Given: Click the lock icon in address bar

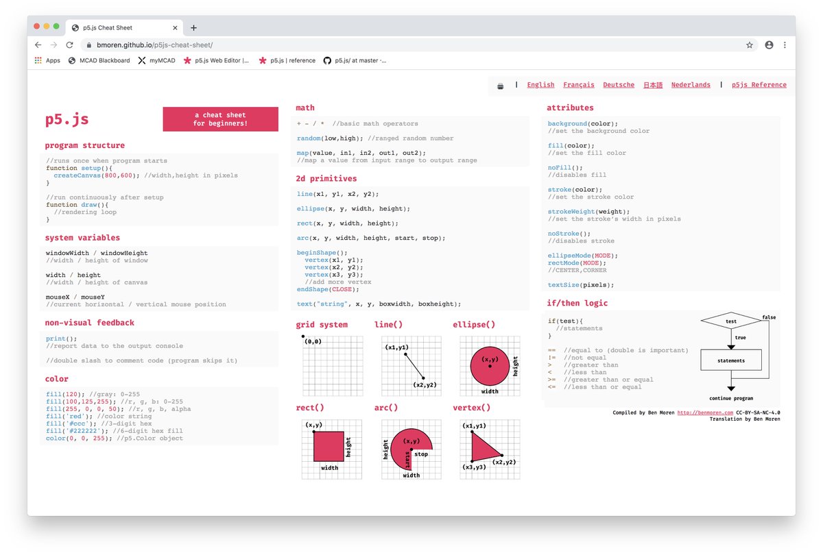Looking at the screenshot, I should [x=88, y=45].
